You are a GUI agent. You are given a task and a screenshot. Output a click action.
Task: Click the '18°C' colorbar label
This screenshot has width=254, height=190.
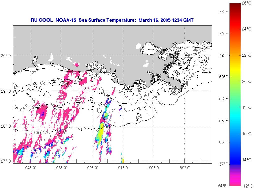[247, 107]
